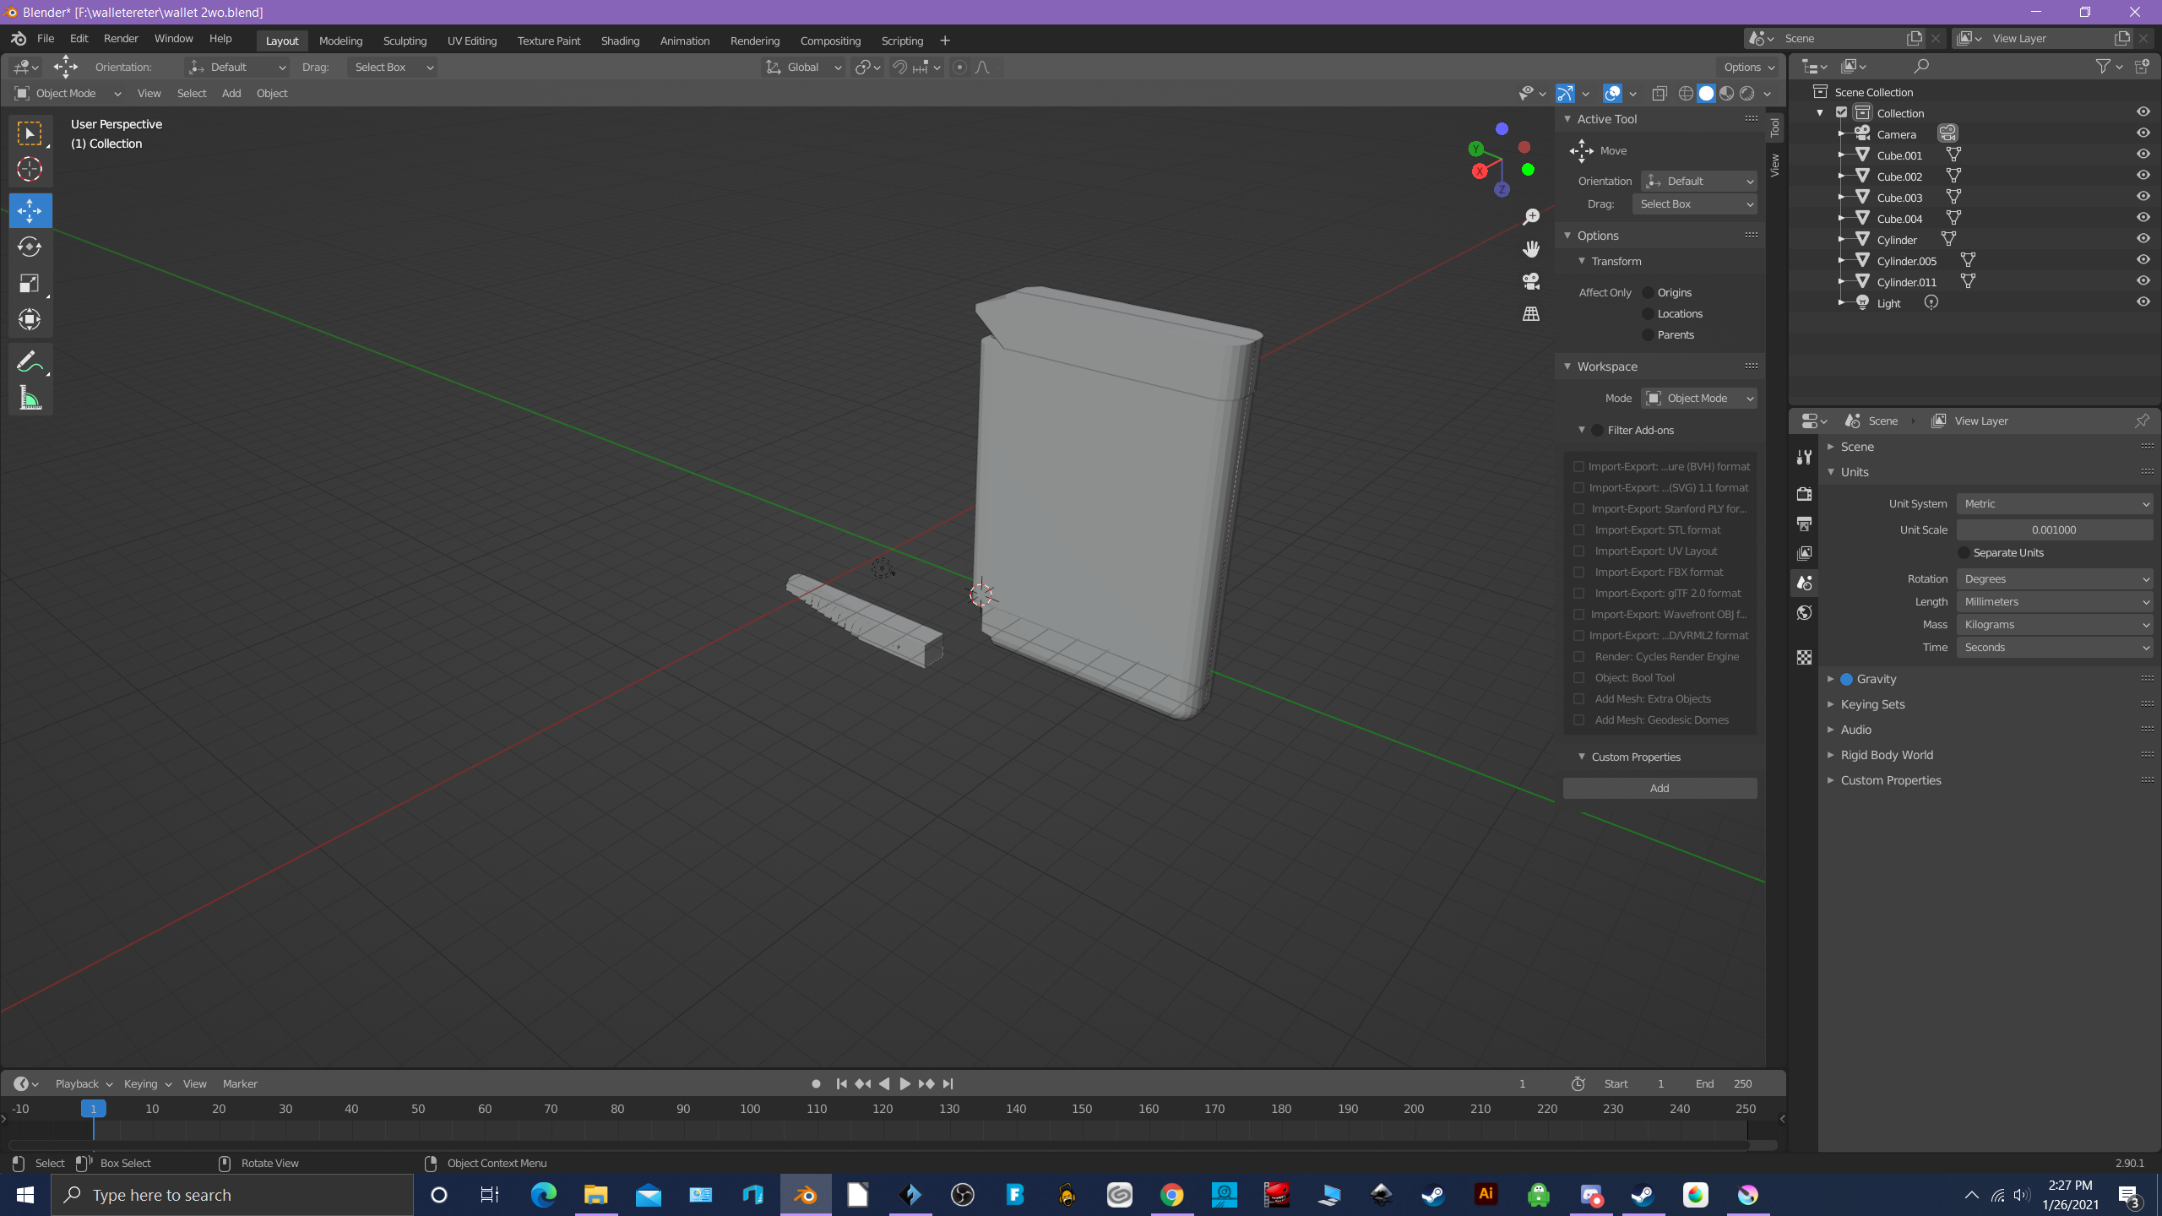Image resolution: width=2162 pixels, height=1216 pixels.
Task: Open Global transform orientation dropdown
Action: pos(803,67)
